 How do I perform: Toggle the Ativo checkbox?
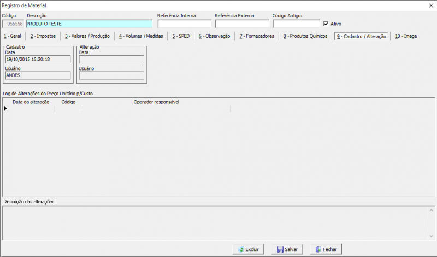click(326, 24)
